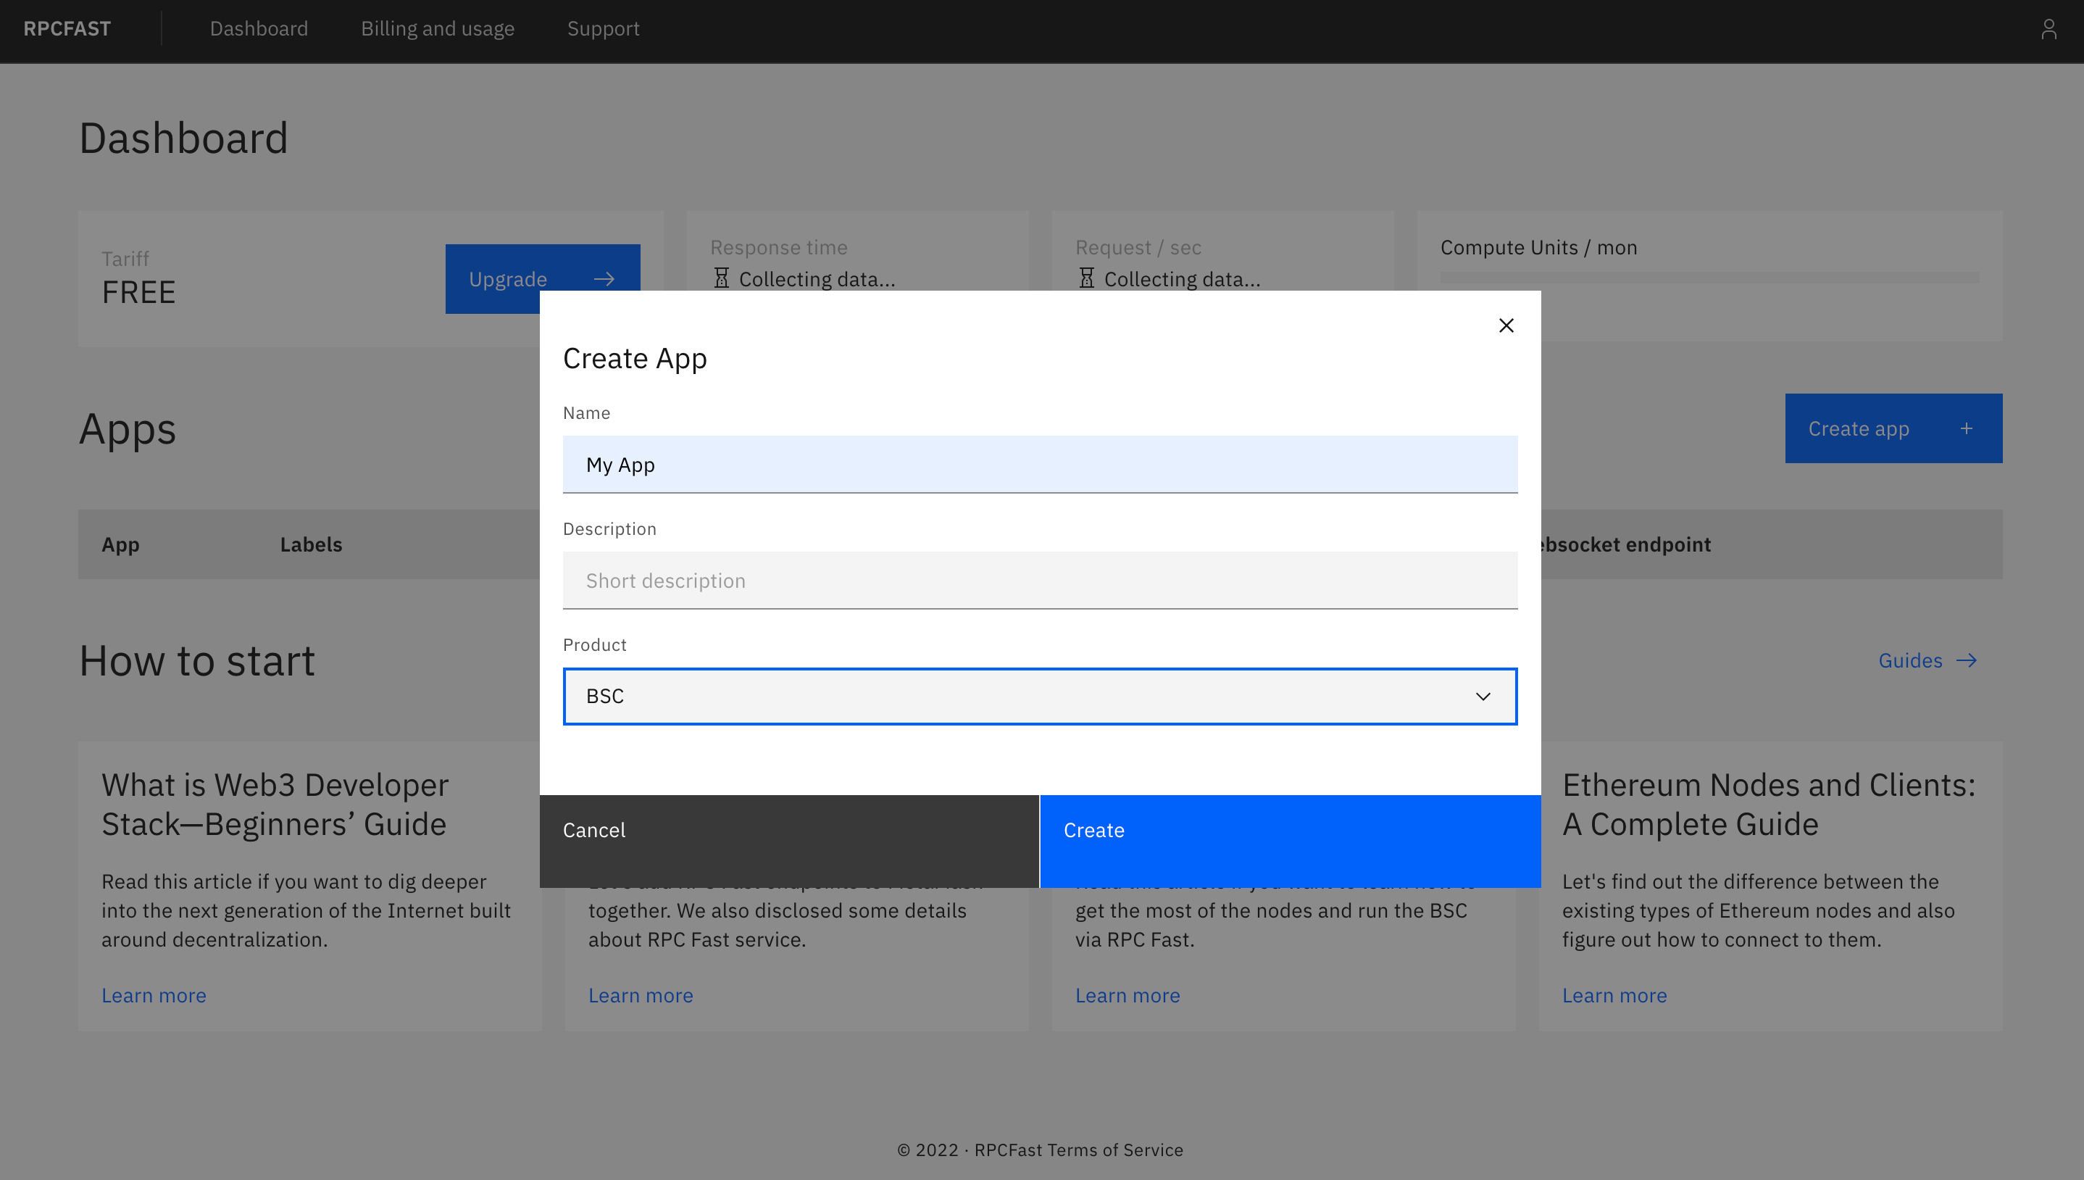Open Learn more under Web3 Developer Stack guide

[x=154, y=994]
